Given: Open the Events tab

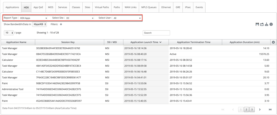Looking at the screenshot, I should point(199,7).
